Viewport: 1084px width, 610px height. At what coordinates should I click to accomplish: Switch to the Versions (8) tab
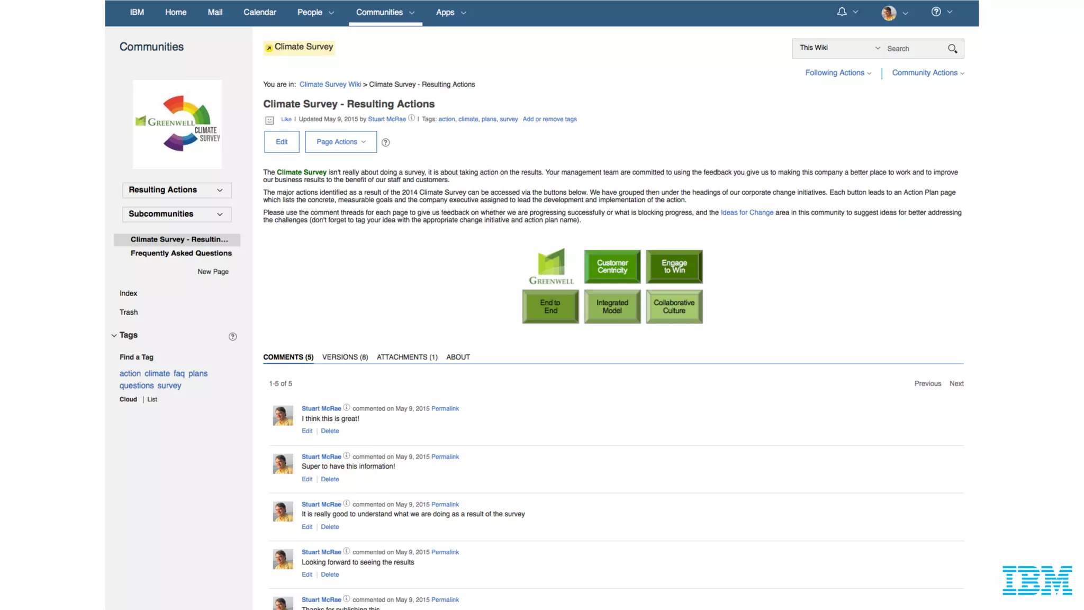point(345,357)
